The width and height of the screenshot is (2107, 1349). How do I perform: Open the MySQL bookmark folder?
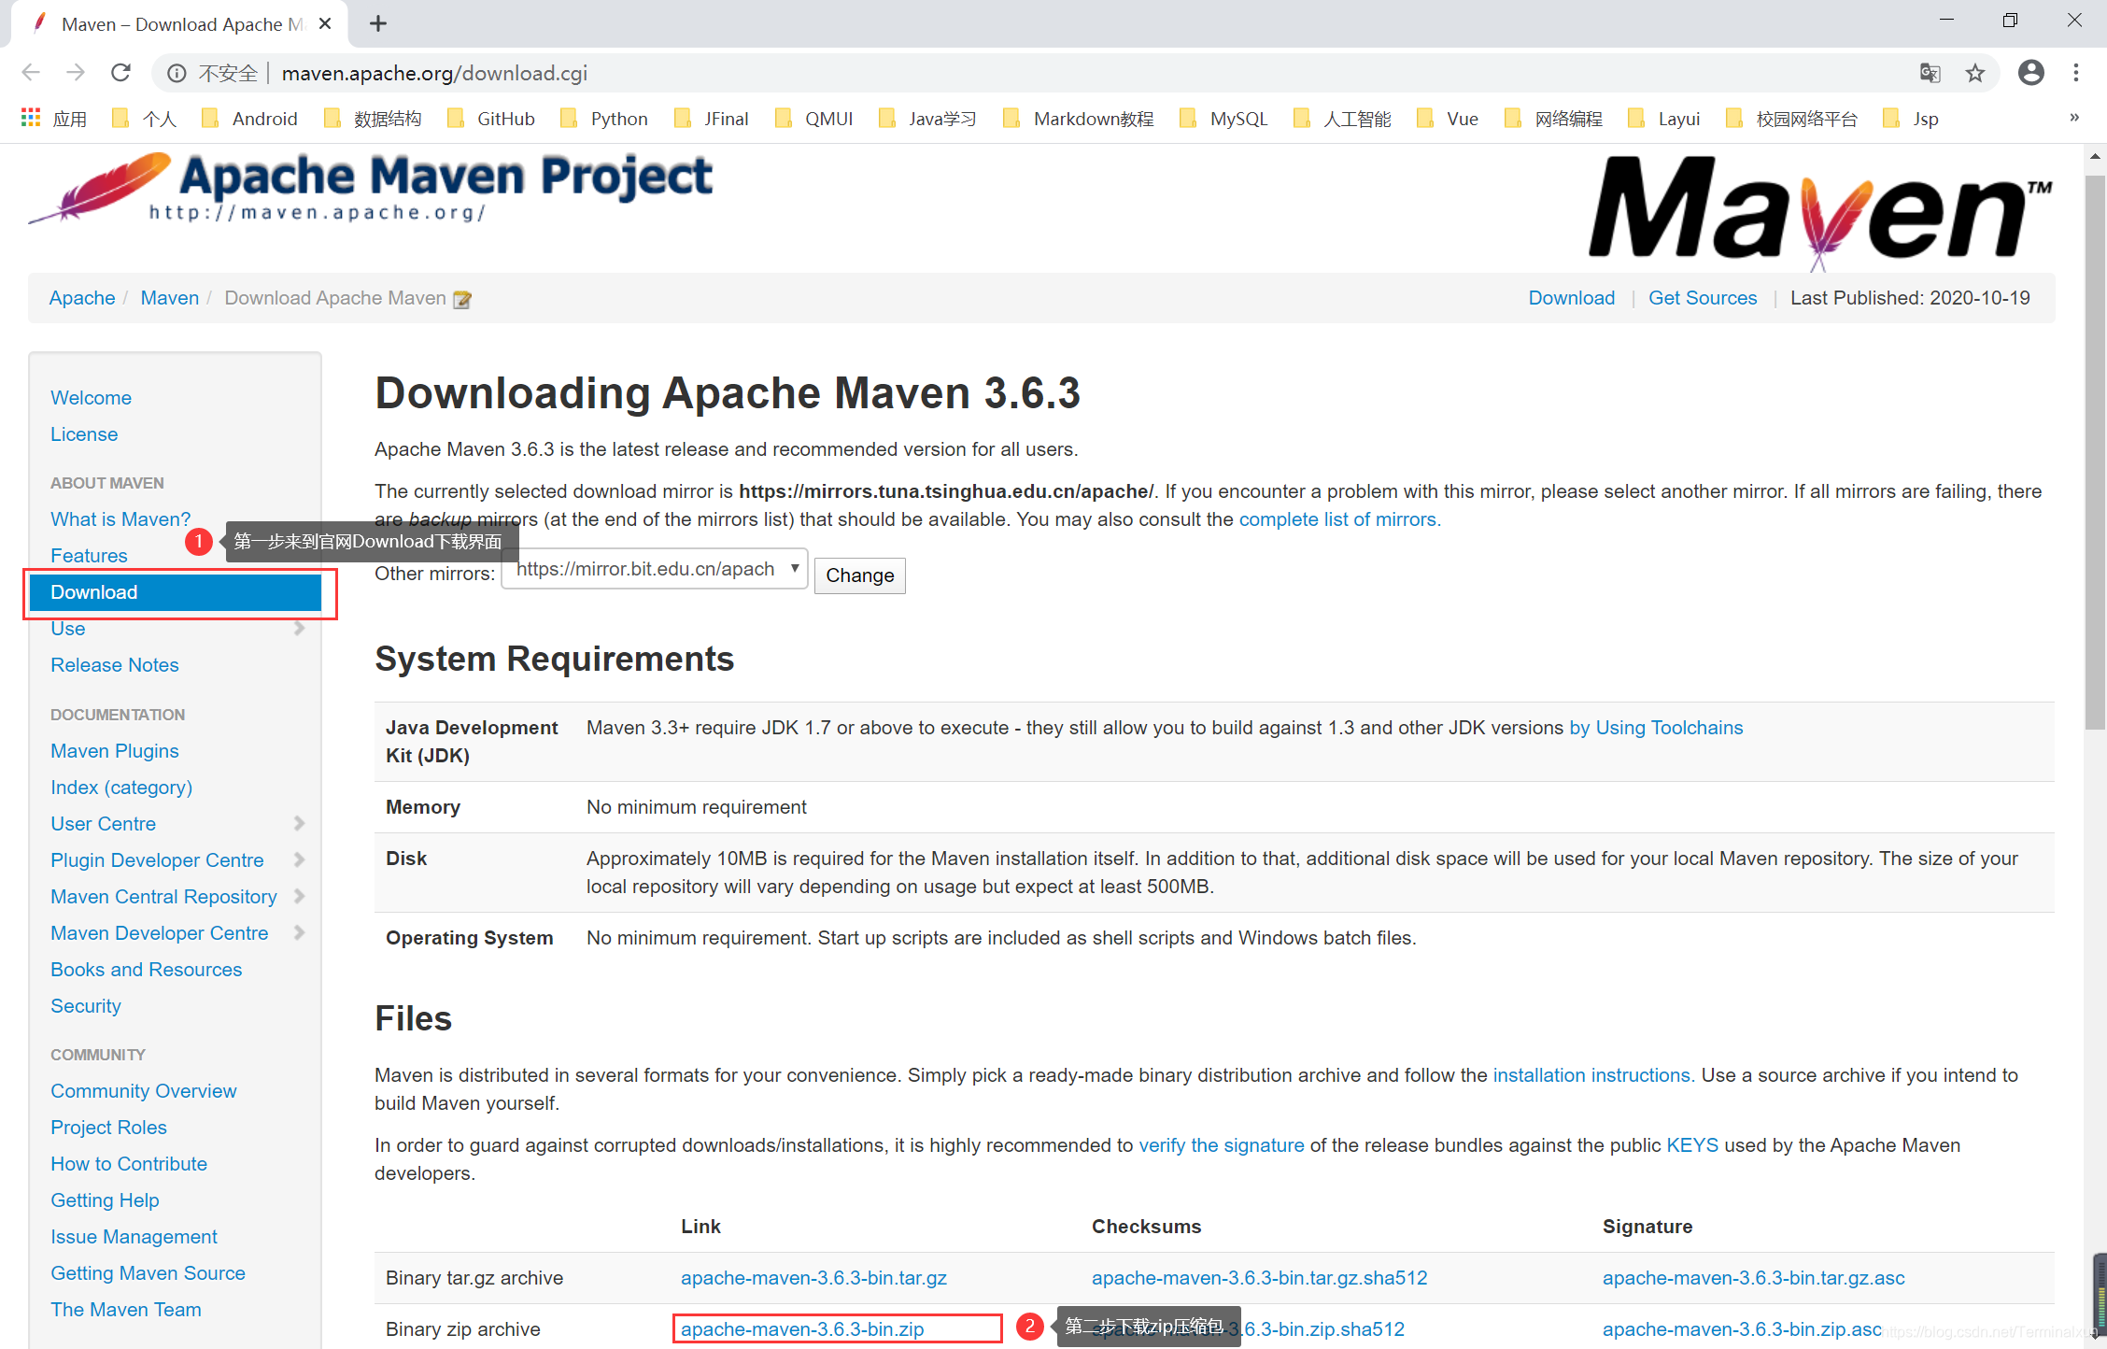pos(1223,119)
